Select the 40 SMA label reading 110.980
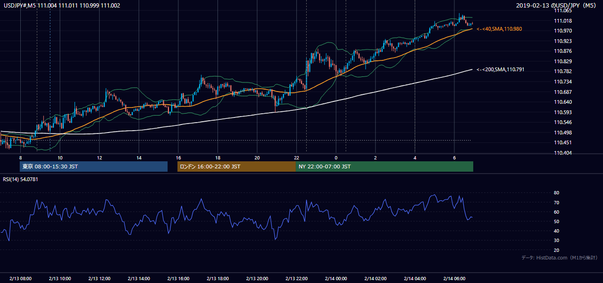 pos(499,29)
